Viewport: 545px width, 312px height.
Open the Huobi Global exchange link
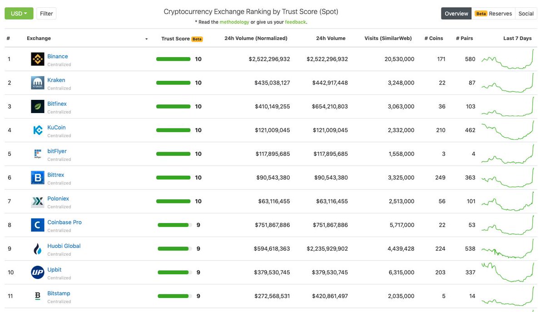point(64,246)
